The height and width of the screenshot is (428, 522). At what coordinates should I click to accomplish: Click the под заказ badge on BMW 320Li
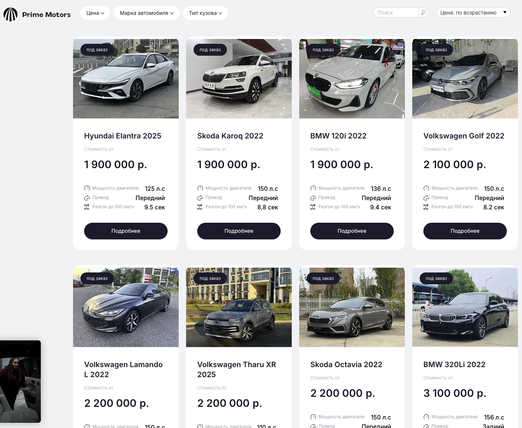[x=436, y=278]
